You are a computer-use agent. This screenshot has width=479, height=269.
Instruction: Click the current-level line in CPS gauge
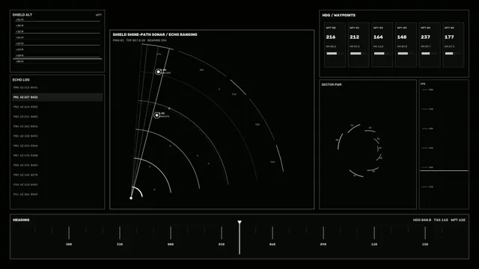[x=444, y=171]
